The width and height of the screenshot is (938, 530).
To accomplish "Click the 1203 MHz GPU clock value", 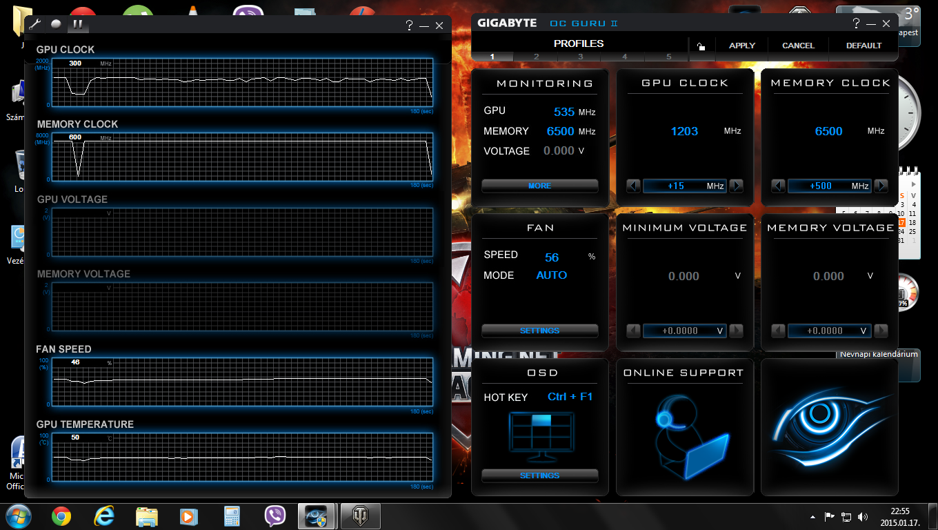I will point(684,131).
